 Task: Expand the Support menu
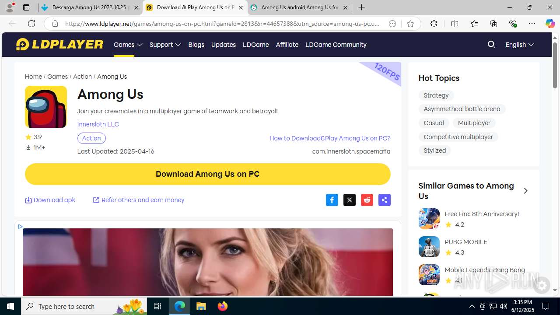pos(165,45)
